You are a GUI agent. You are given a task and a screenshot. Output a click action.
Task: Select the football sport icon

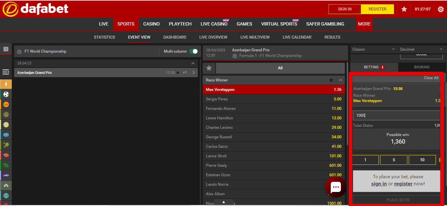6,94
